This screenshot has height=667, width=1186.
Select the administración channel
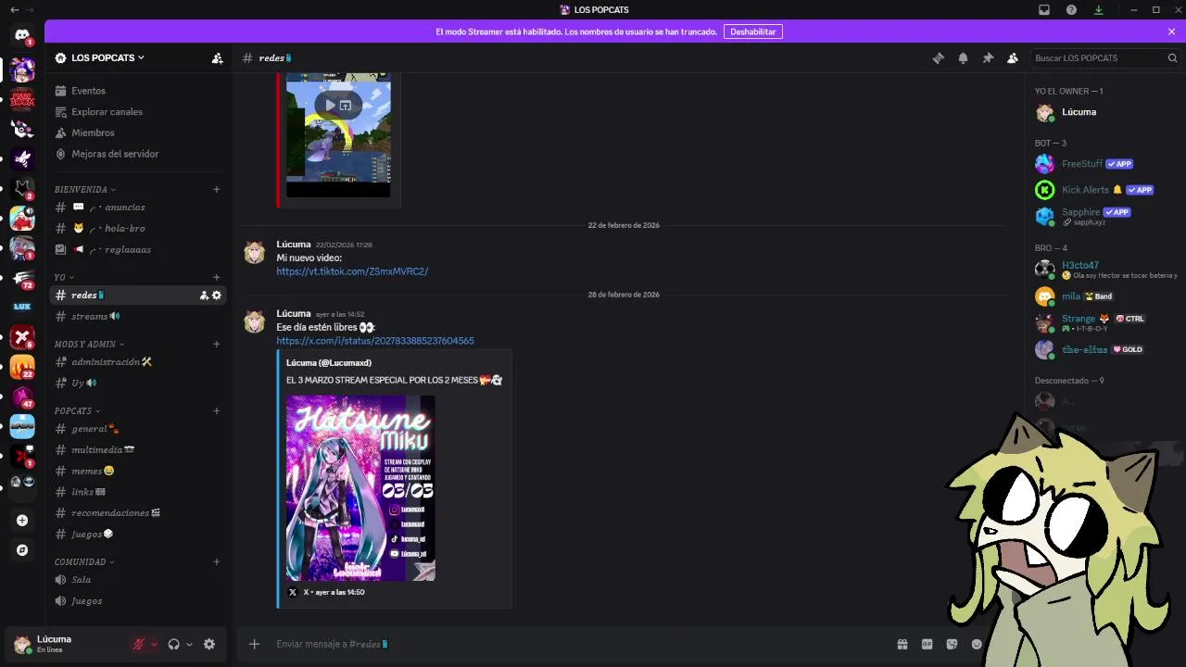(139, 361)
